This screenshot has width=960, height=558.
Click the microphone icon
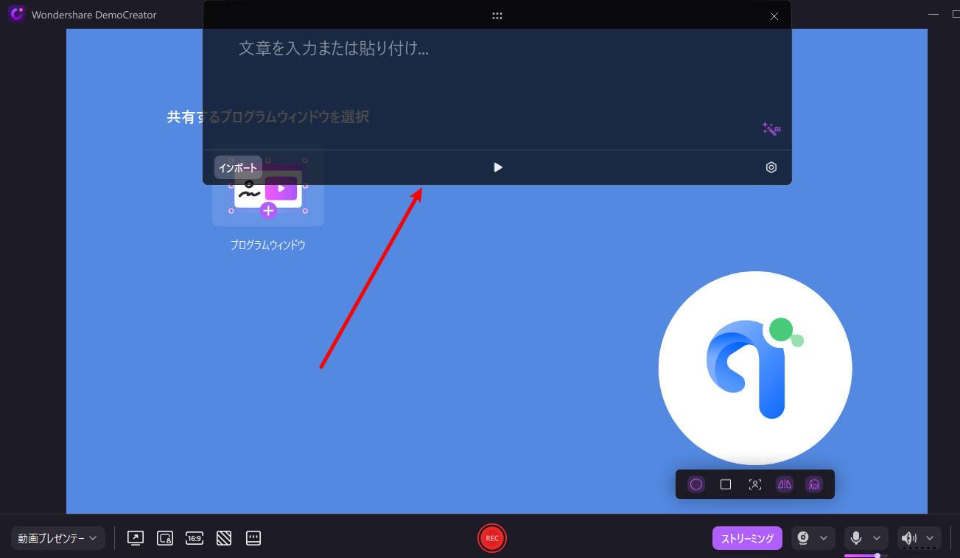click(857, 538)
